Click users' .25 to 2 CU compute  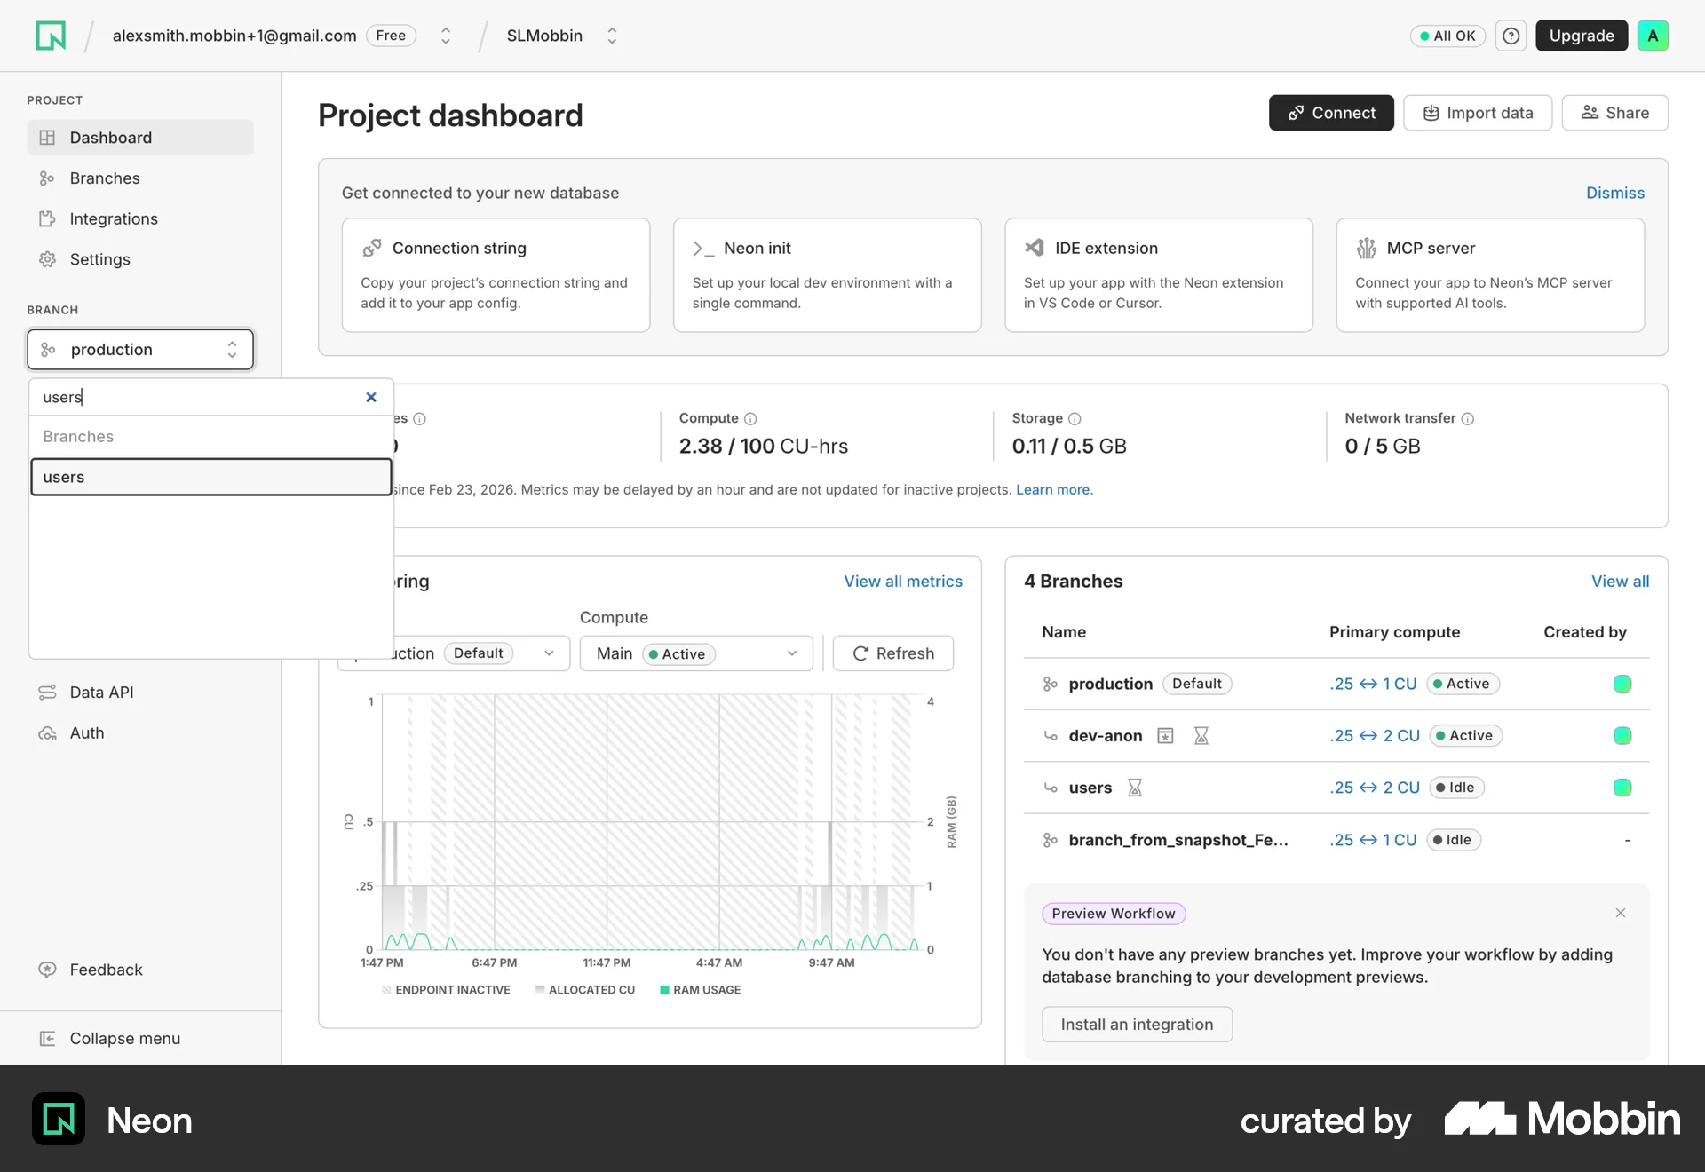1375,788
